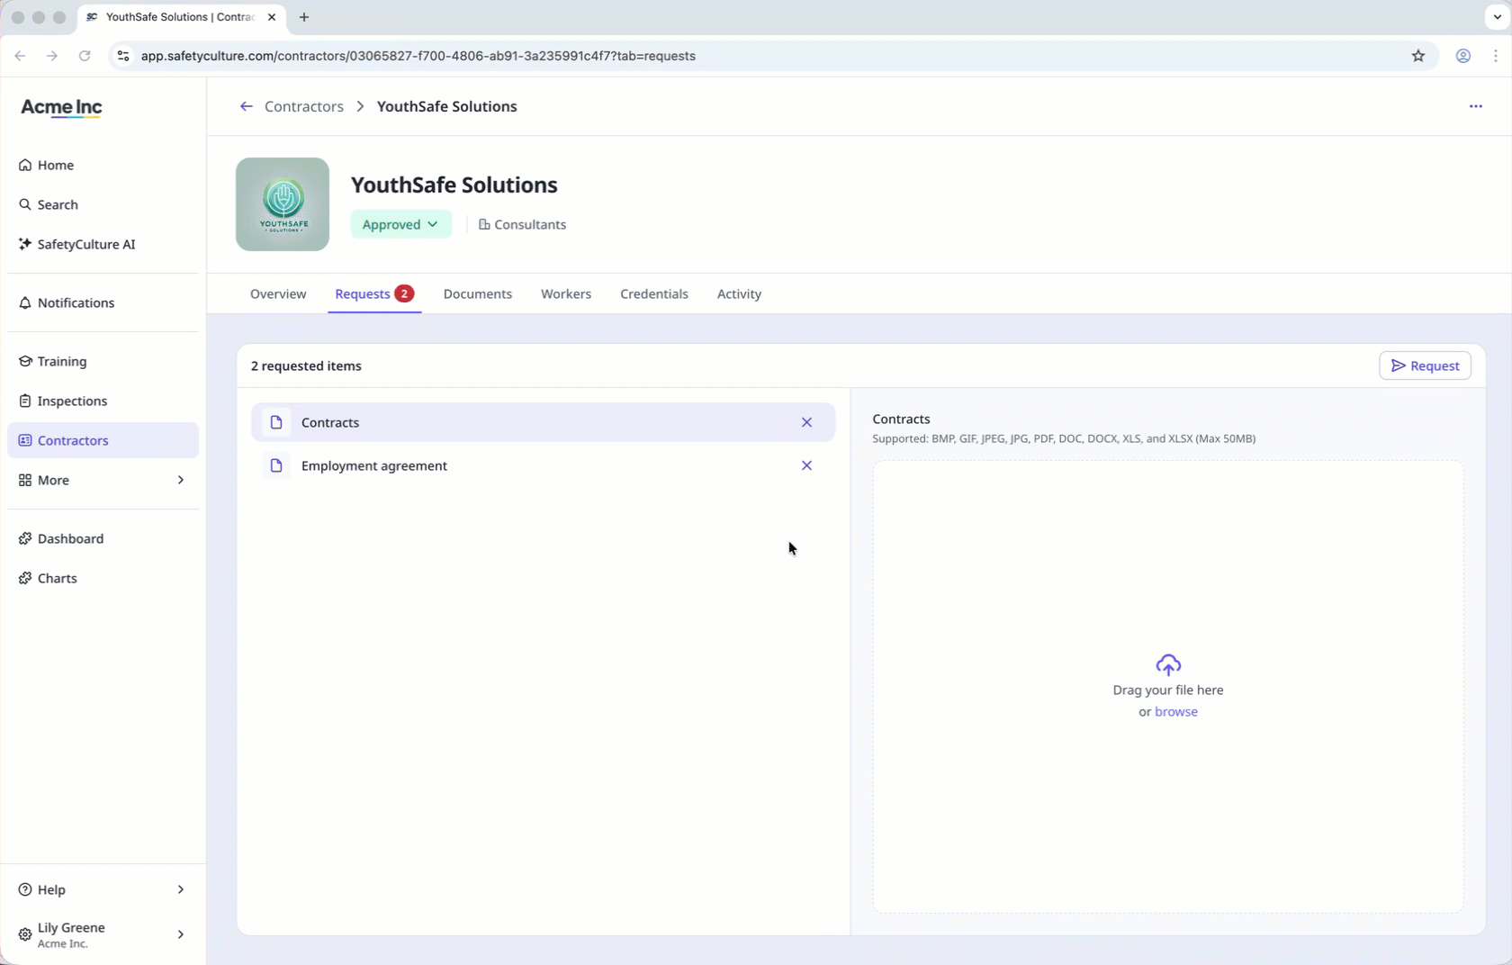Bookmark this page with the star icon

tap(1418, 56)
